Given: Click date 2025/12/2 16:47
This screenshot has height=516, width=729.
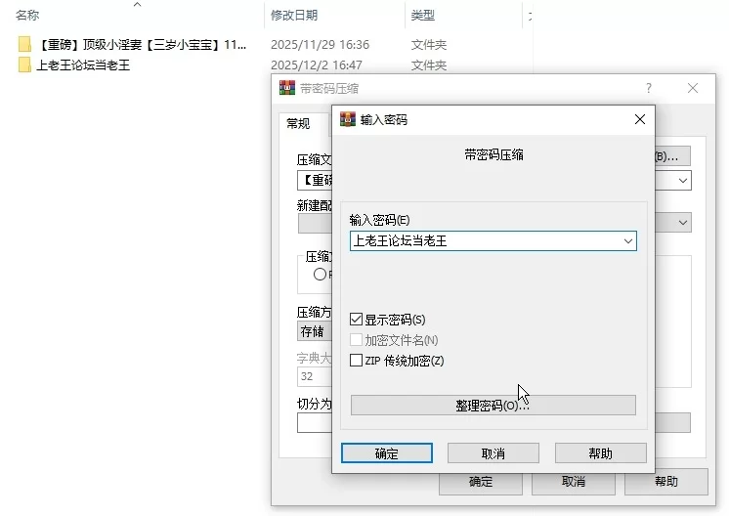Looking at the screenshot, I should pyautogui.click(x=317, y=65).
